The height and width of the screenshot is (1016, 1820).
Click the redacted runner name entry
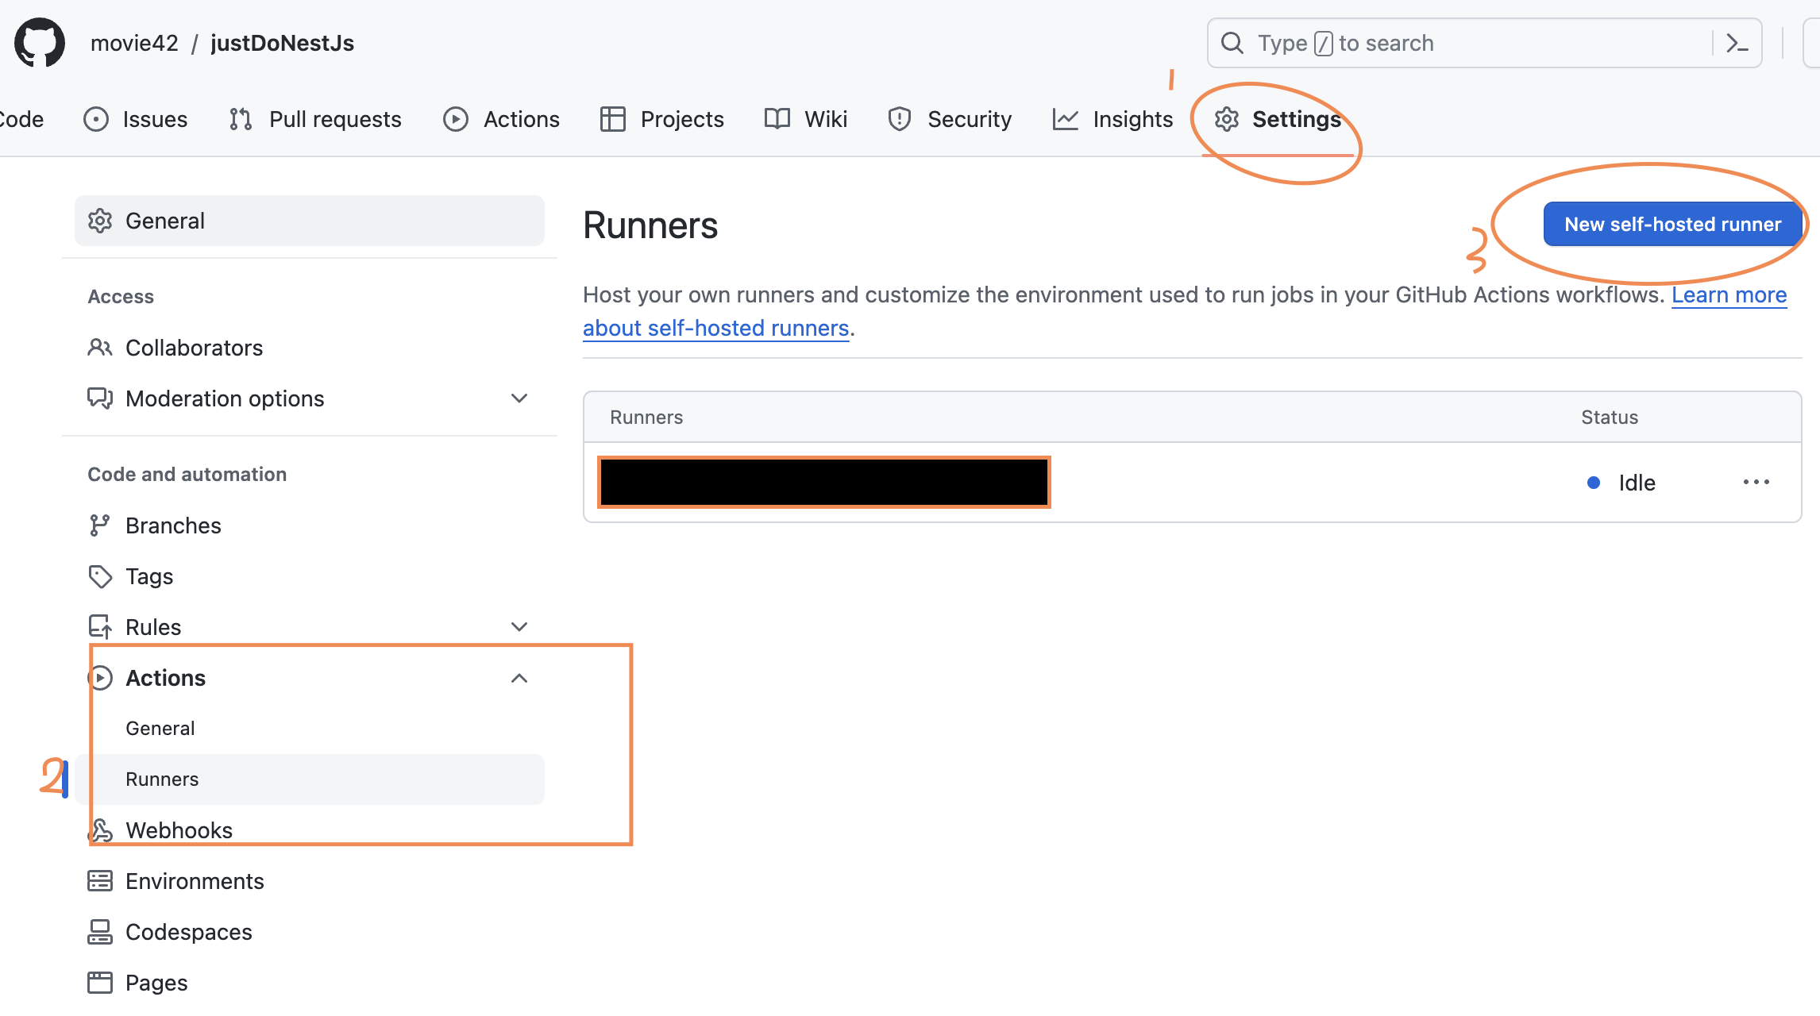click(824, 482)
